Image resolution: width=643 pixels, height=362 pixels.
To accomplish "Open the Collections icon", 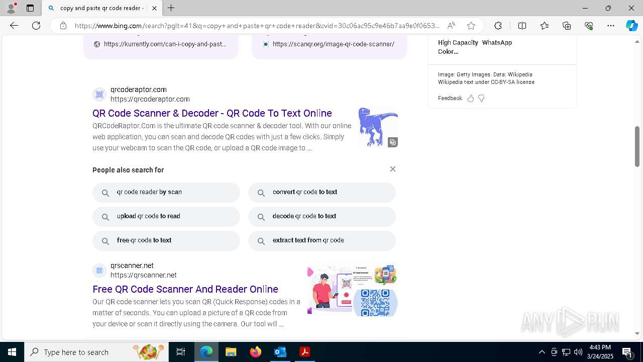I will (567, 26).
